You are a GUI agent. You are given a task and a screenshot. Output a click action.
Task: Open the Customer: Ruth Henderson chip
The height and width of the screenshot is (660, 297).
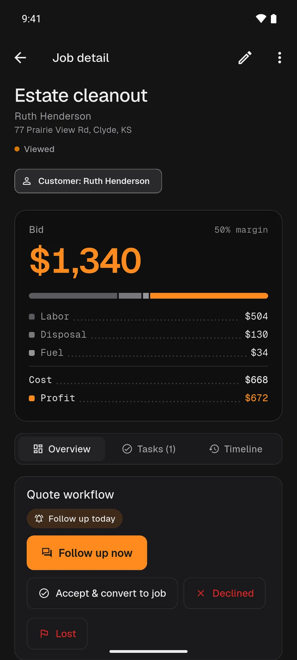pyautogui.click(x=88, y=181)
